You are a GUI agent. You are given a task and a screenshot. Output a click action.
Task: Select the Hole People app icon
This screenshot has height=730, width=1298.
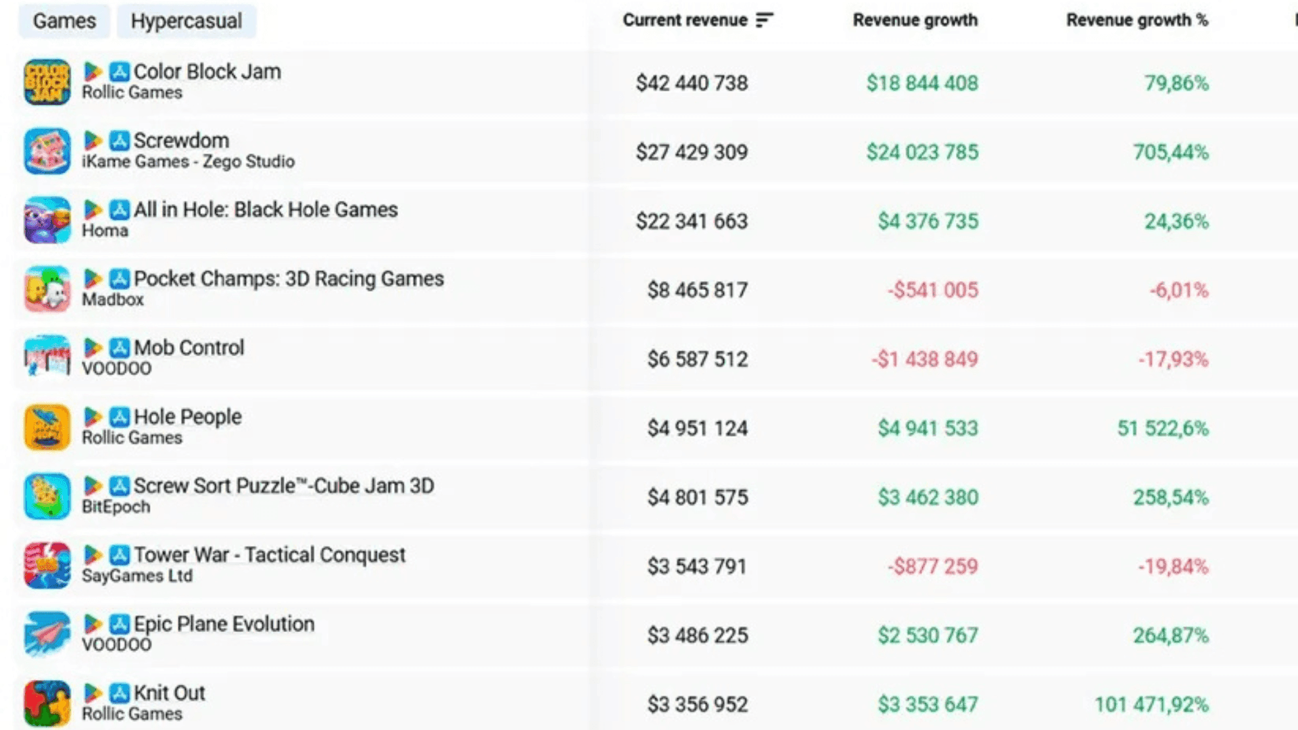point(47,427)
